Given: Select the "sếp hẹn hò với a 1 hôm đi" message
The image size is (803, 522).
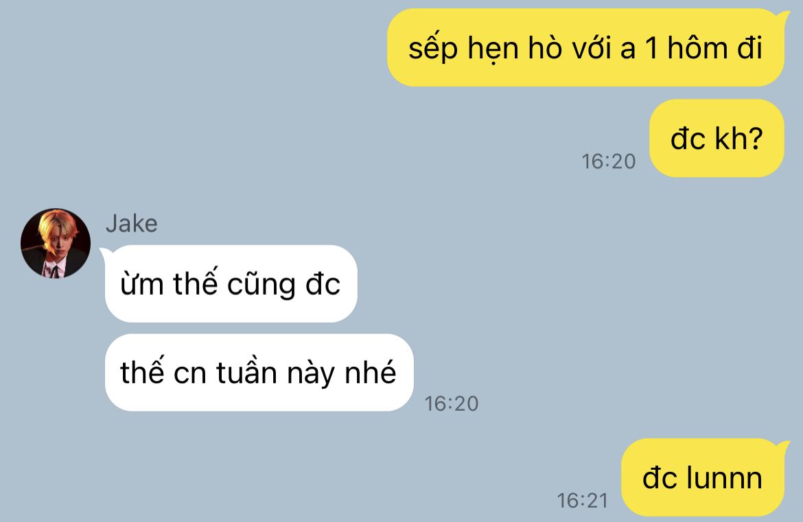Looking at the screenshot, I should 585,47.
